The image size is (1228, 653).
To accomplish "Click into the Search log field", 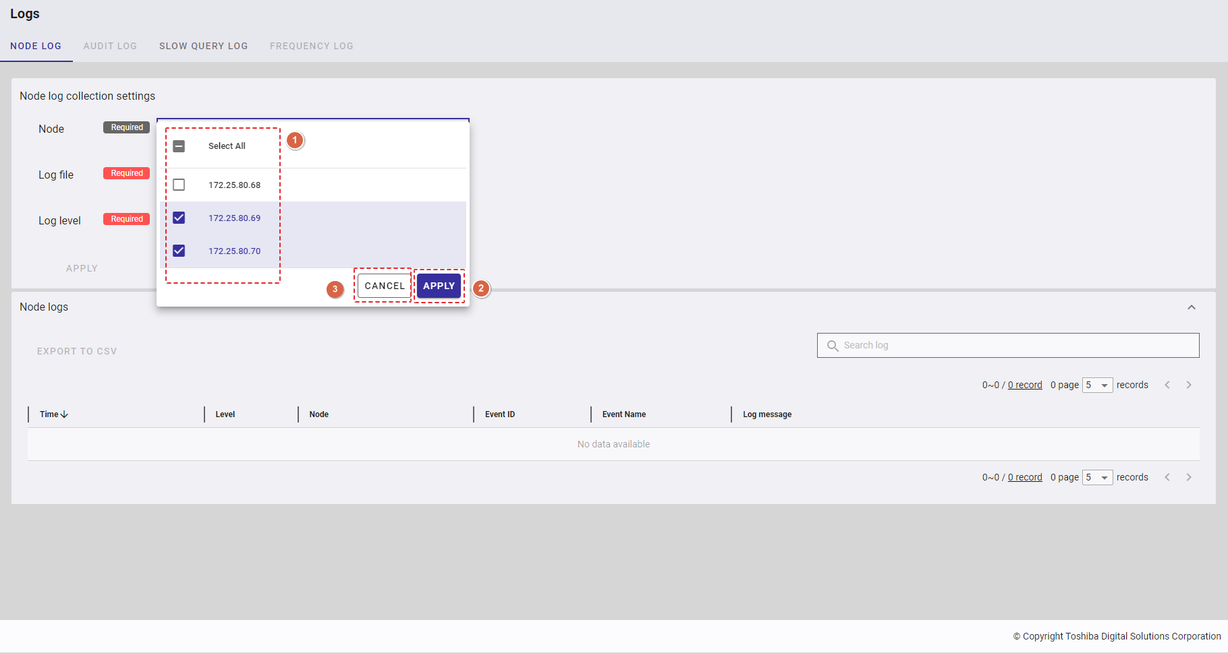I will [1012, 346].
